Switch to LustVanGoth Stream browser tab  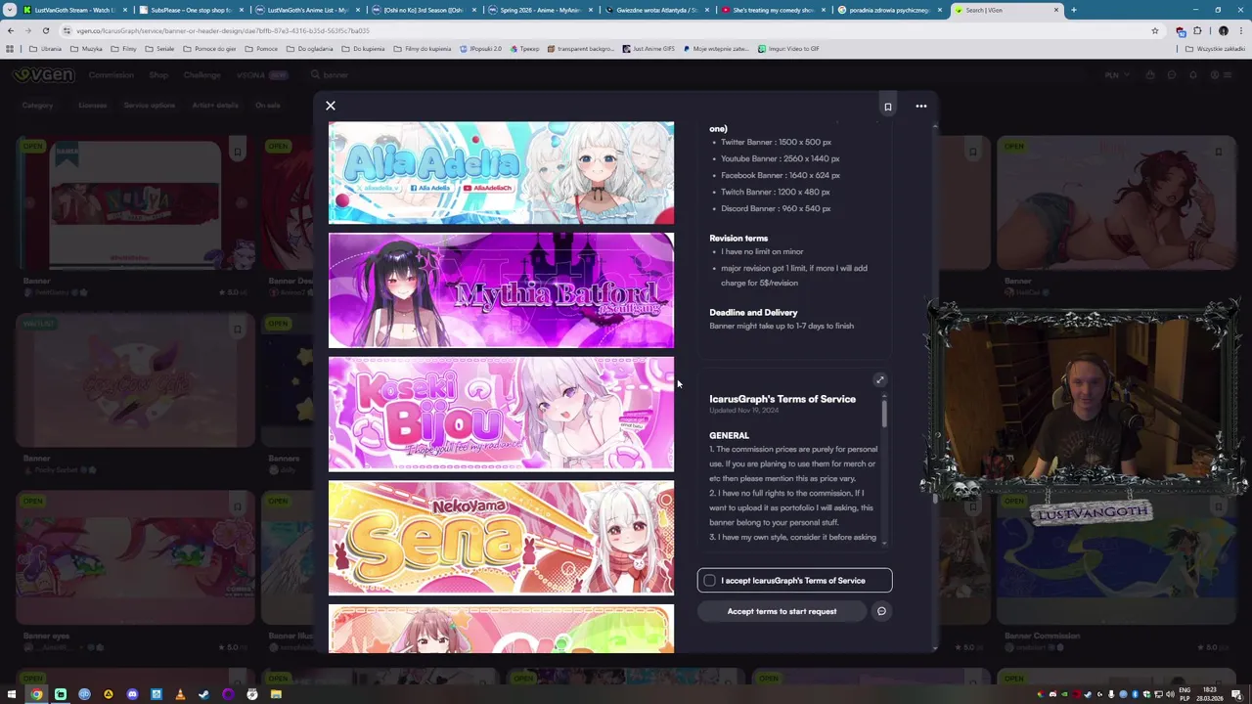[x=75, y=10]
